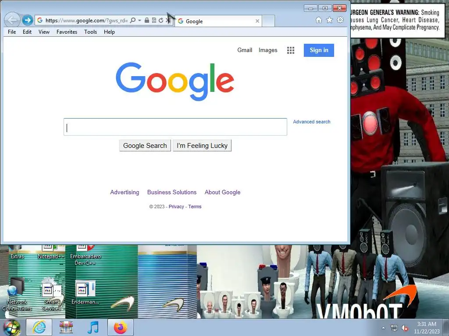
Task: Select the Extras desktop icon
Action: (x=17, y=252)
